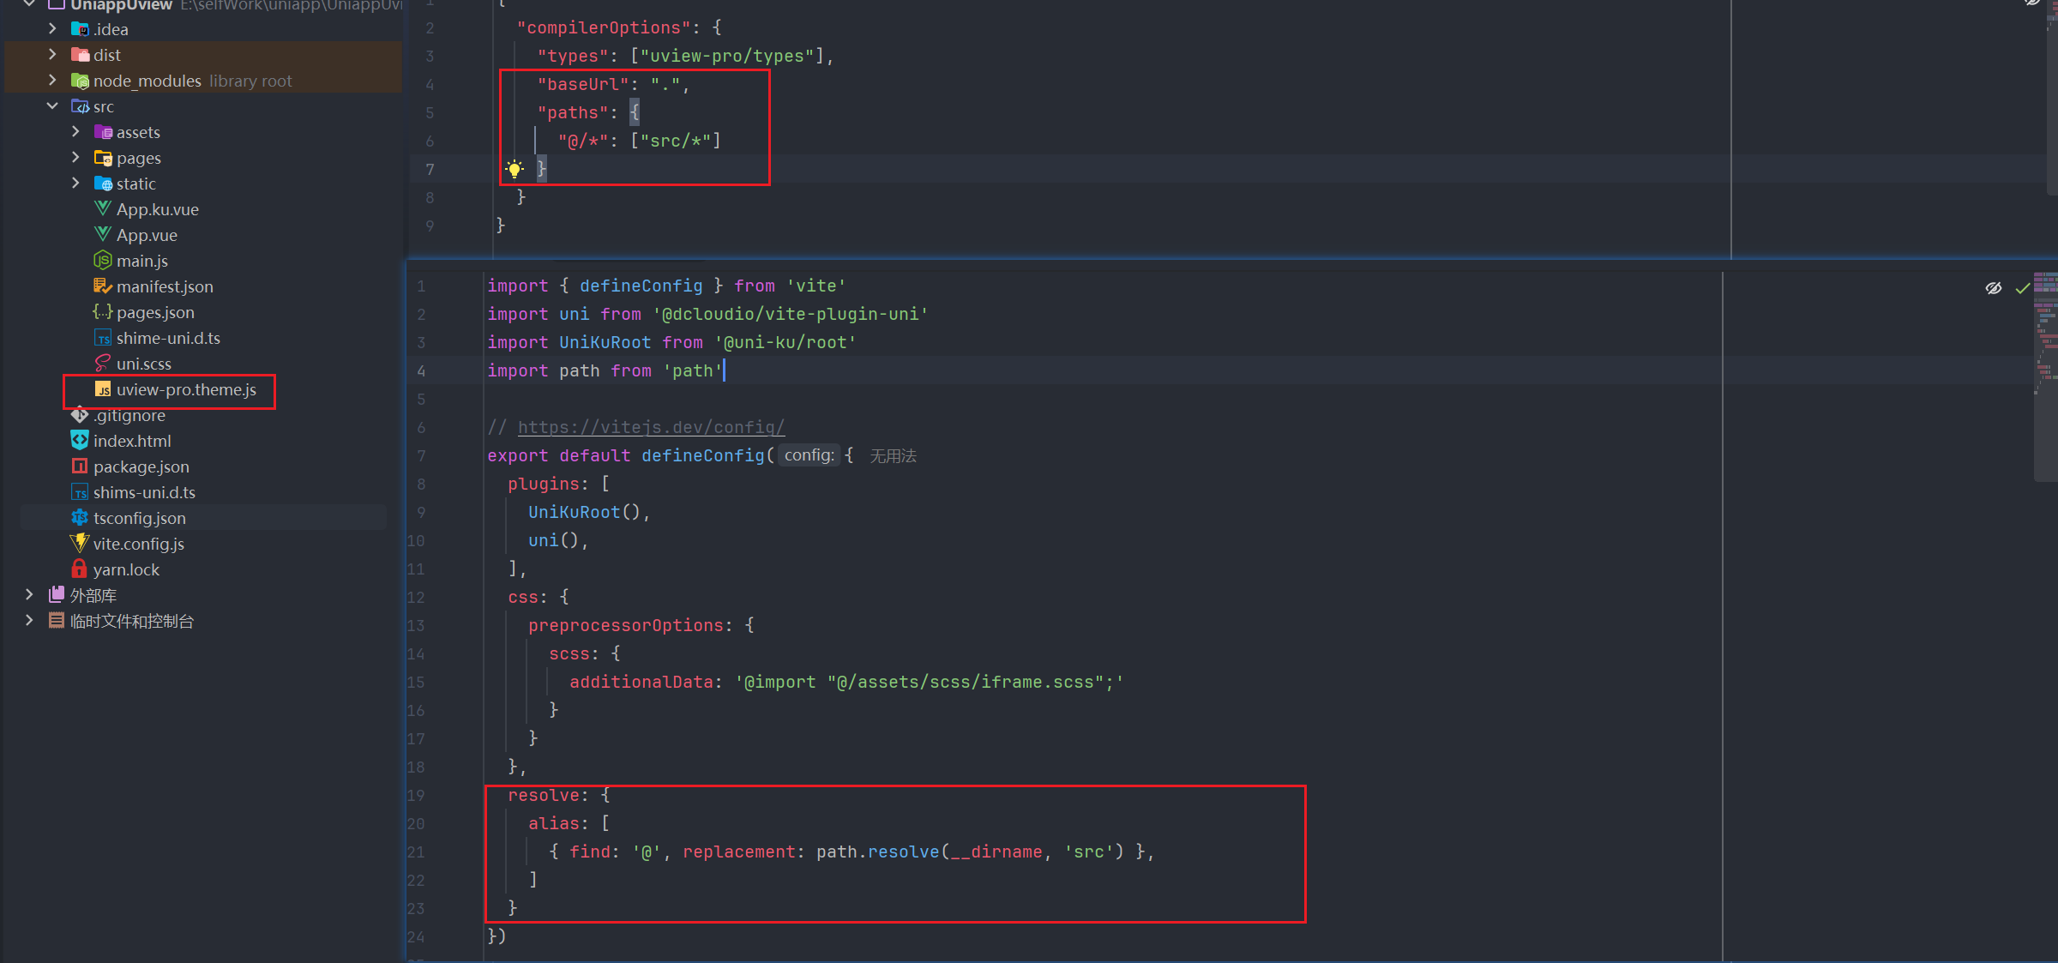Click the .gitignore git icon
Screen dimensions: 2058x963
(x=79, y=414)
